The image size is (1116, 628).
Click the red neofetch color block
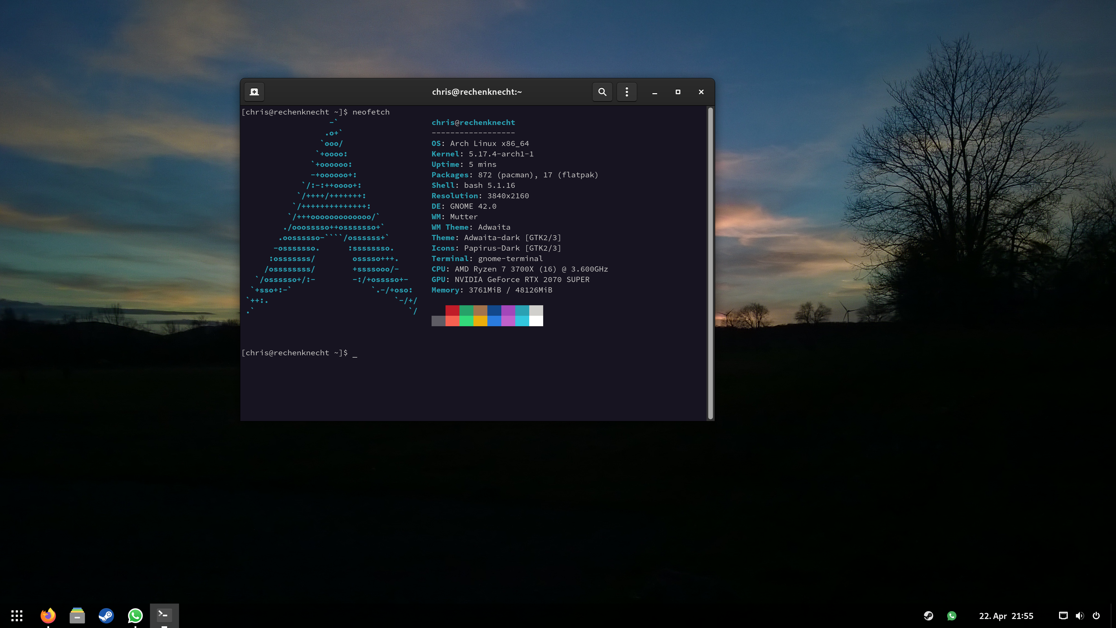coord(452,310)
